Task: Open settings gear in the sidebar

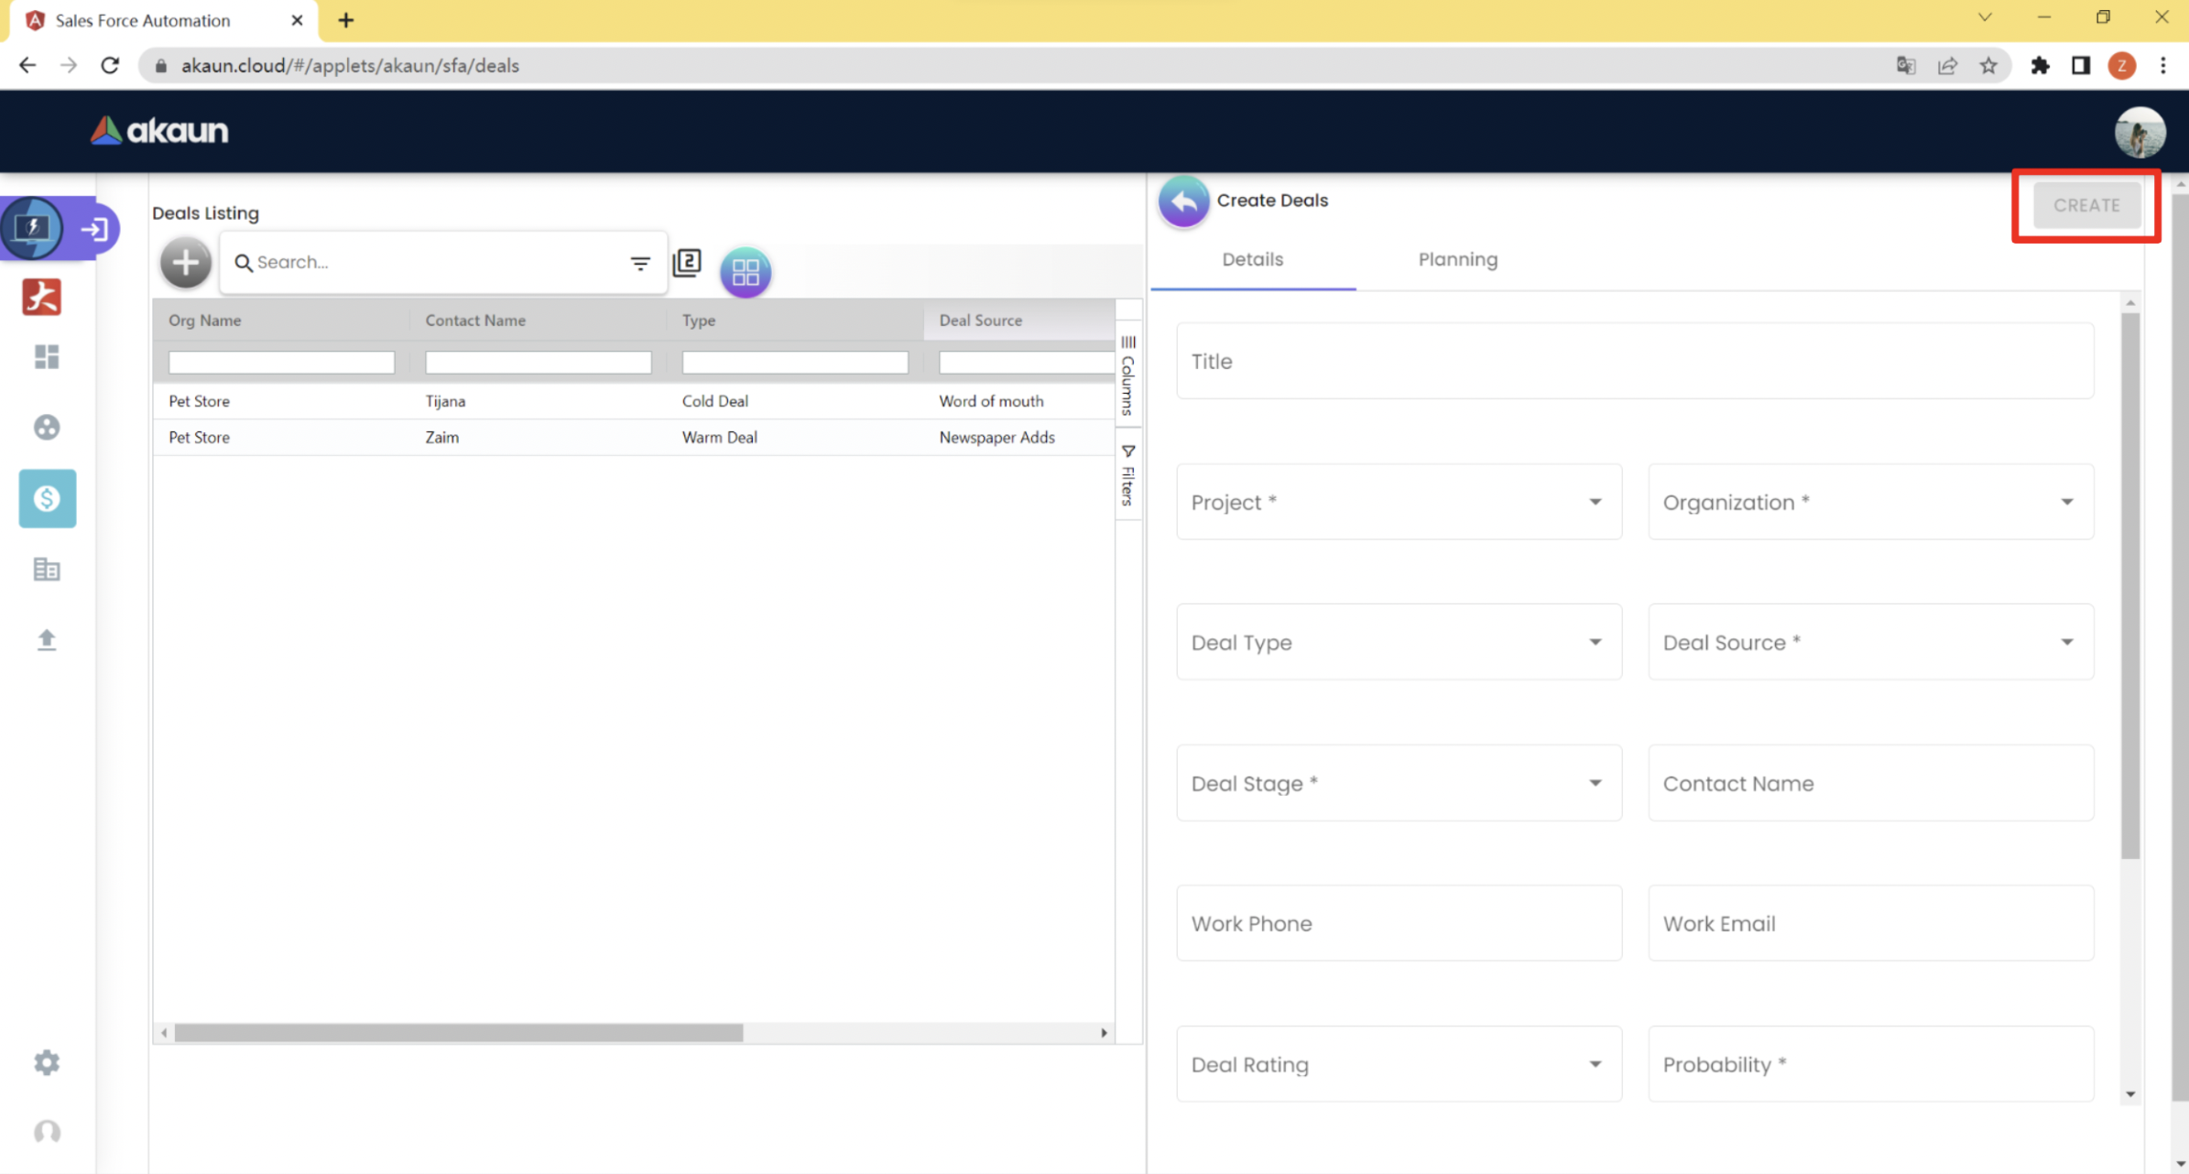Action: pyautogui.click(x=47, y=1062)
